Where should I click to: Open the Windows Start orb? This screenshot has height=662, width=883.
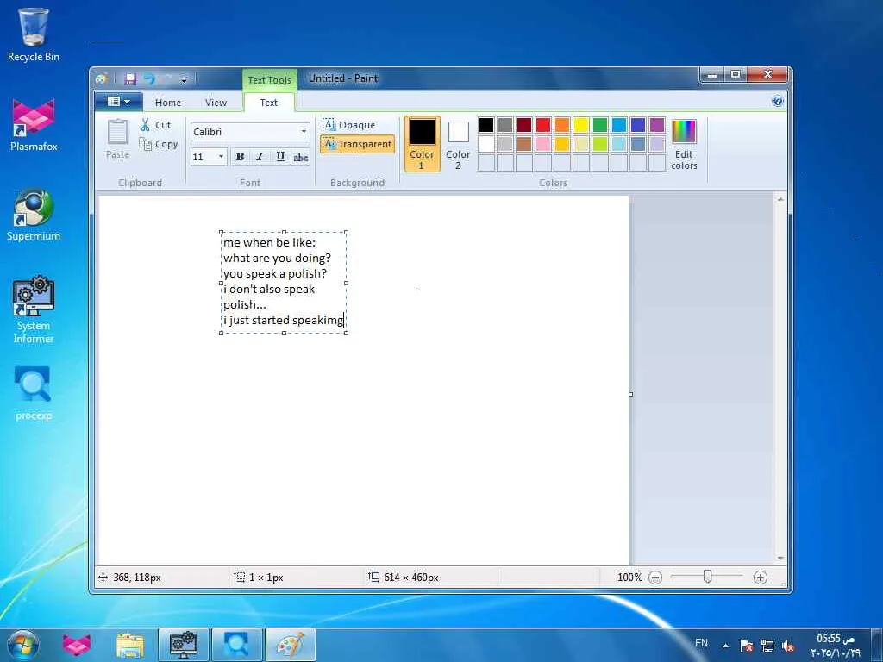[23, 645]
